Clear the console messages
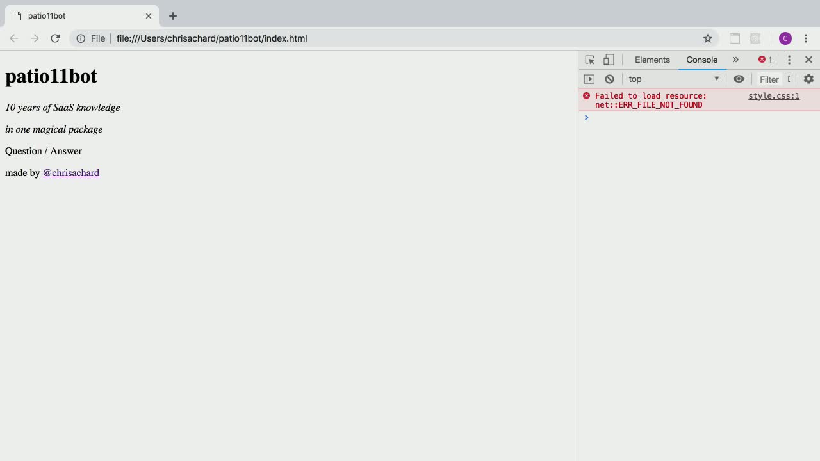 point(609,79)
